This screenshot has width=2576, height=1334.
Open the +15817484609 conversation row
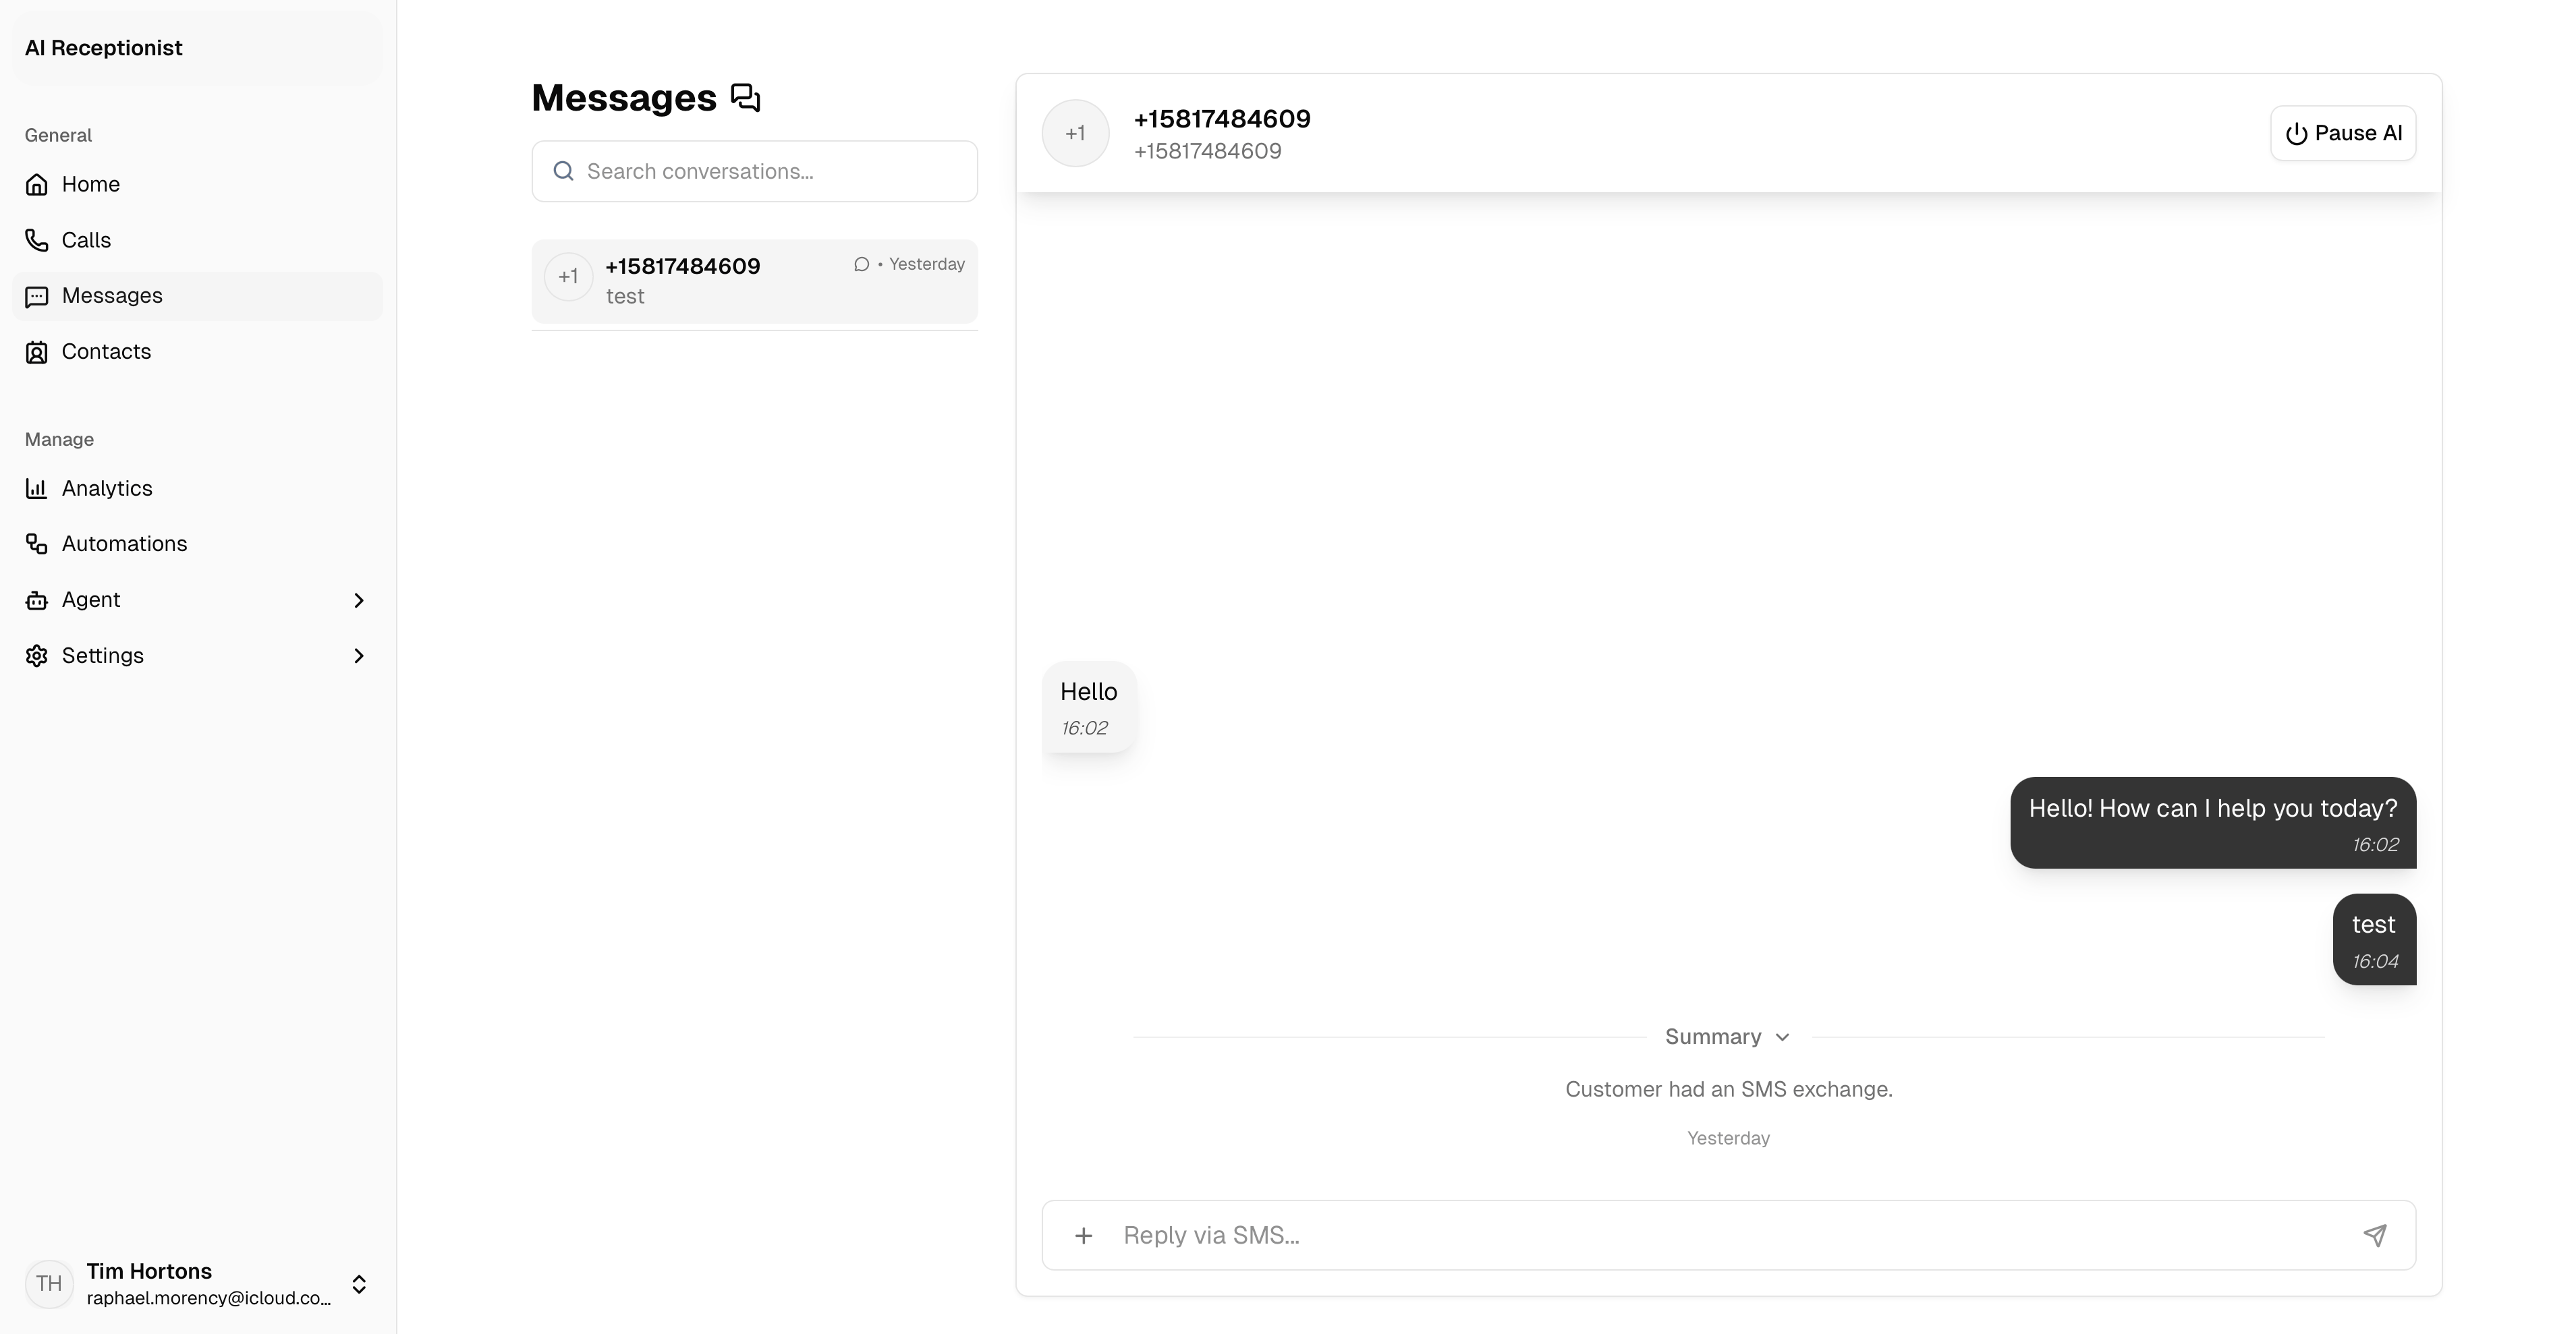pyautogui.click(x=755, y=281)
